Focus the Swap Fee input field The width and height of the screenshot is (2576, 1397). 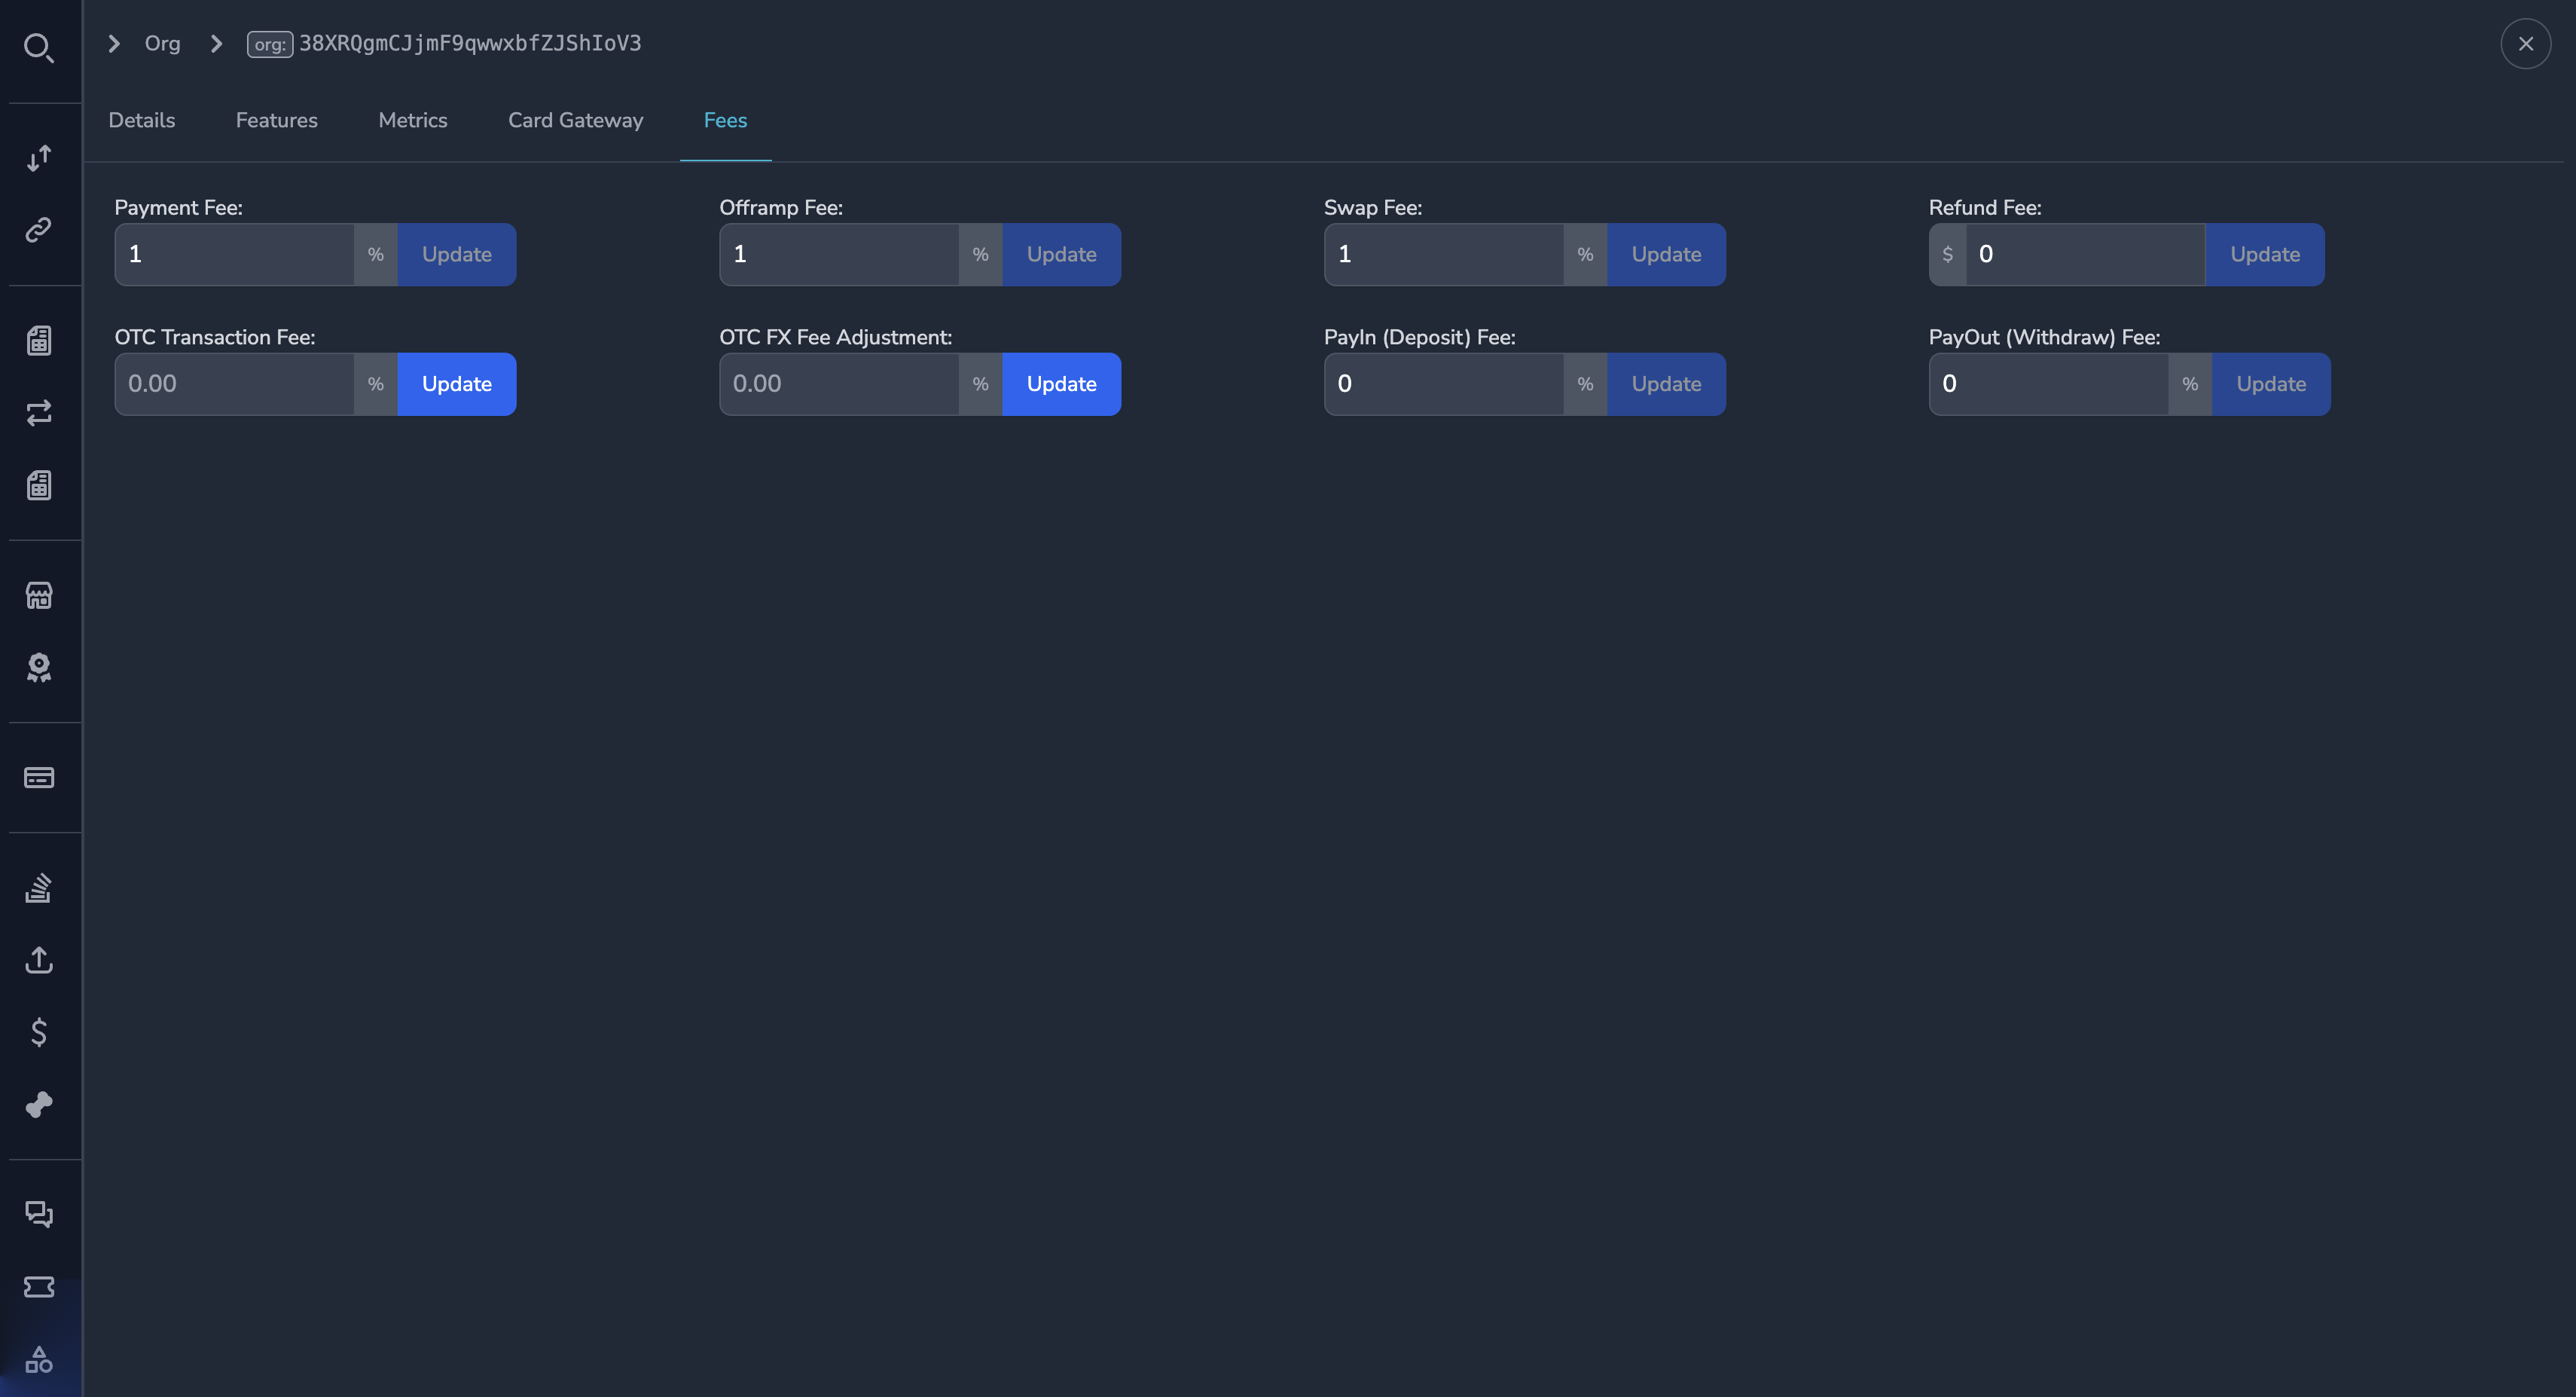(1445, 254)
